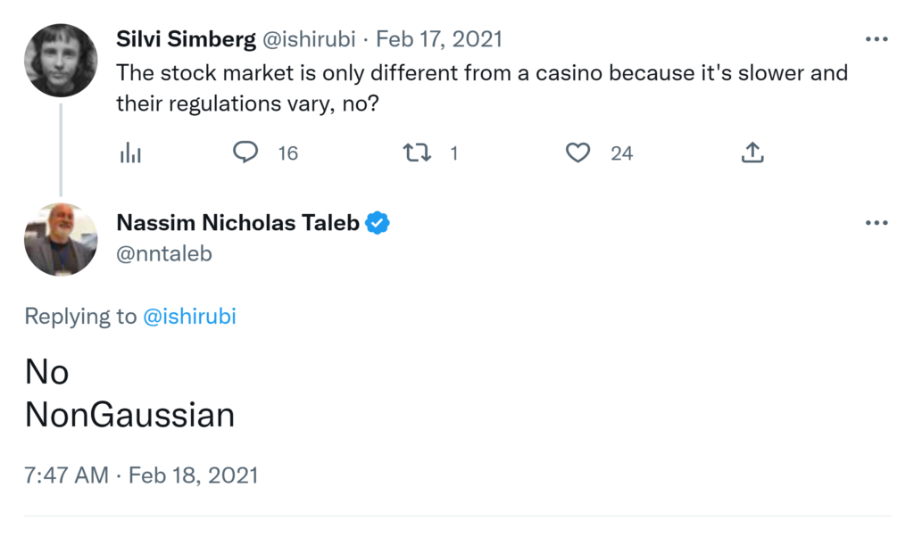Image resolution: width=914 pixels, height=537 pixels.
Task: Open the @nntaleb handle link
Action: 164,254
